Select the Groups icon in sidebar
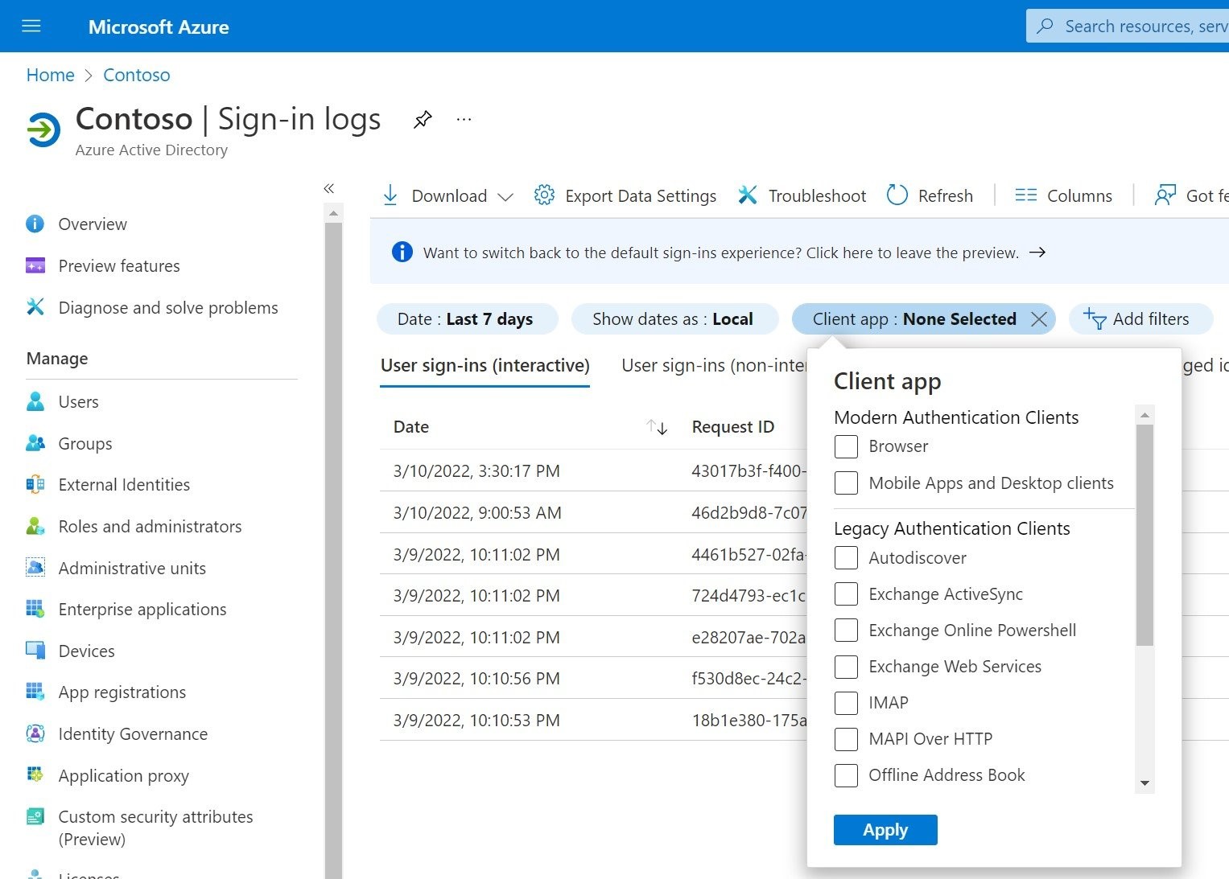The image size is (1229, 879). (35, 443)
